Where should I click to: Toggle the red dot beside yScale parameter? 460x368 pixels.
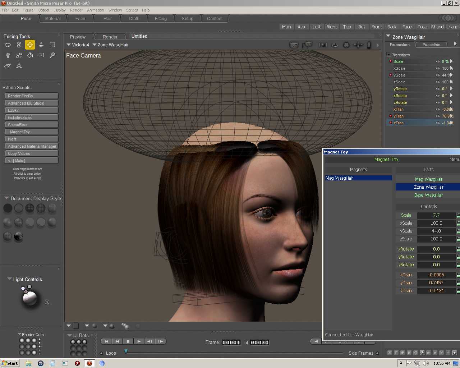pos(390,75)
